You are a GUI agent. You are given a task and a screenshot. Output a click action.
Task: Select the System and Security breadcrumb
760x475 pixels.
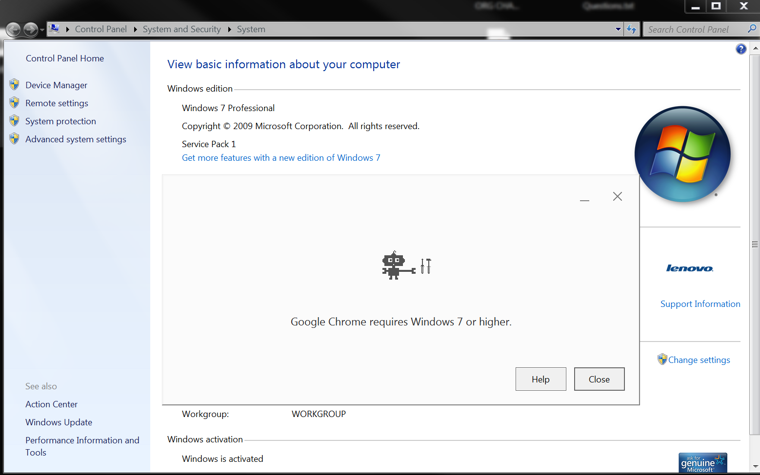(181, 29)
